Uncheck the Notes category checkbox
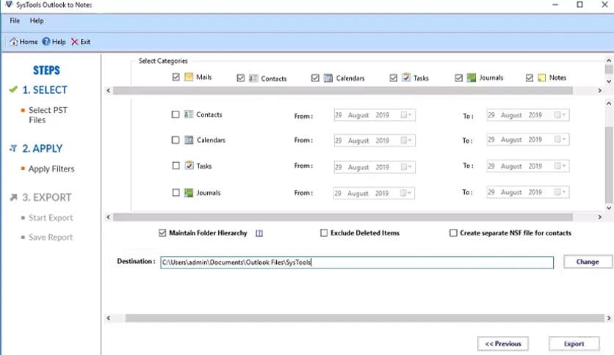614x355 pixels. coord(530,78)
